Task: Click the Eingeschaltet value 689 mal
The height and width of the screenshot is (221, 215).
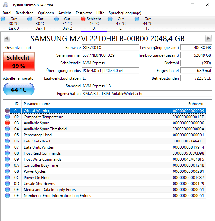Action: (196, 71)
